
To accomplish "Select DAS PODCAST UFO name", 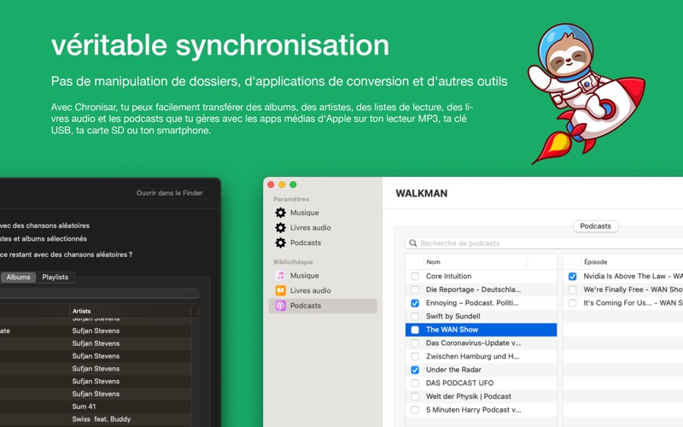I will point(459,383).
